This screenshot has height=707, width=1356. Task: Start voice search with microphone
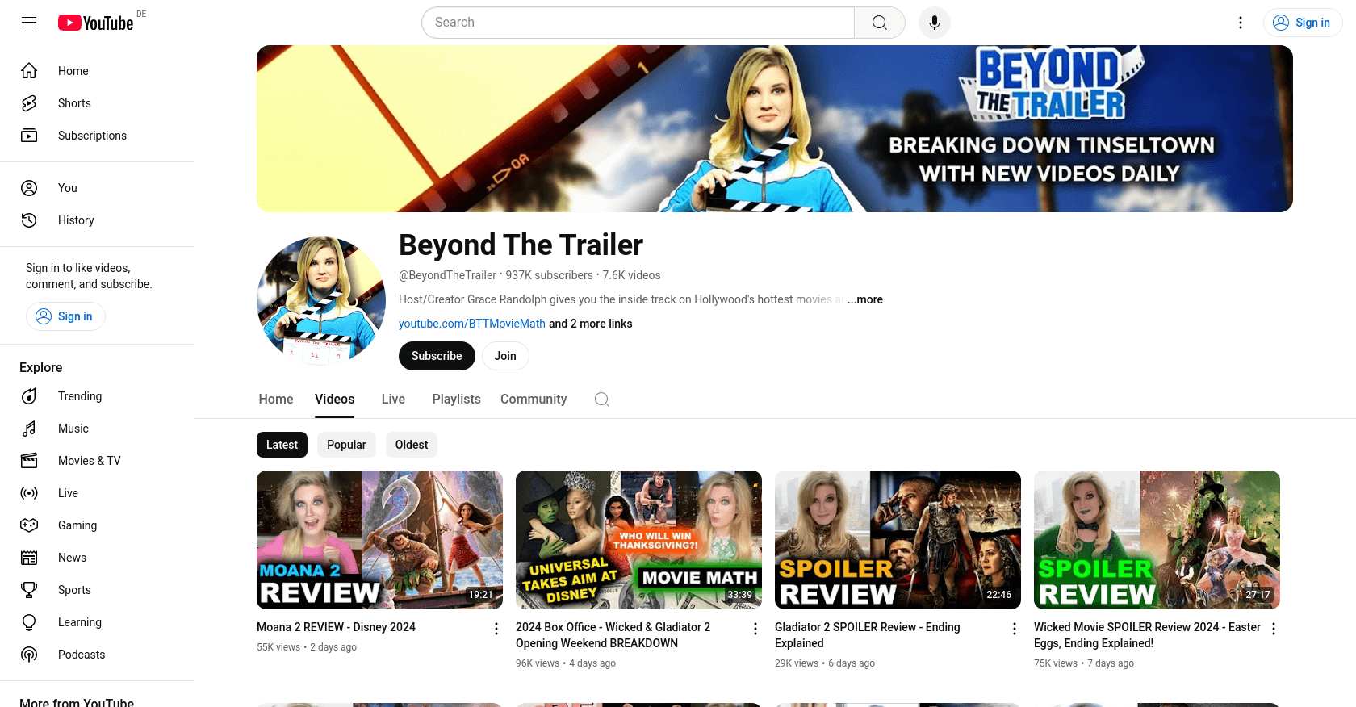click(934, 23)
